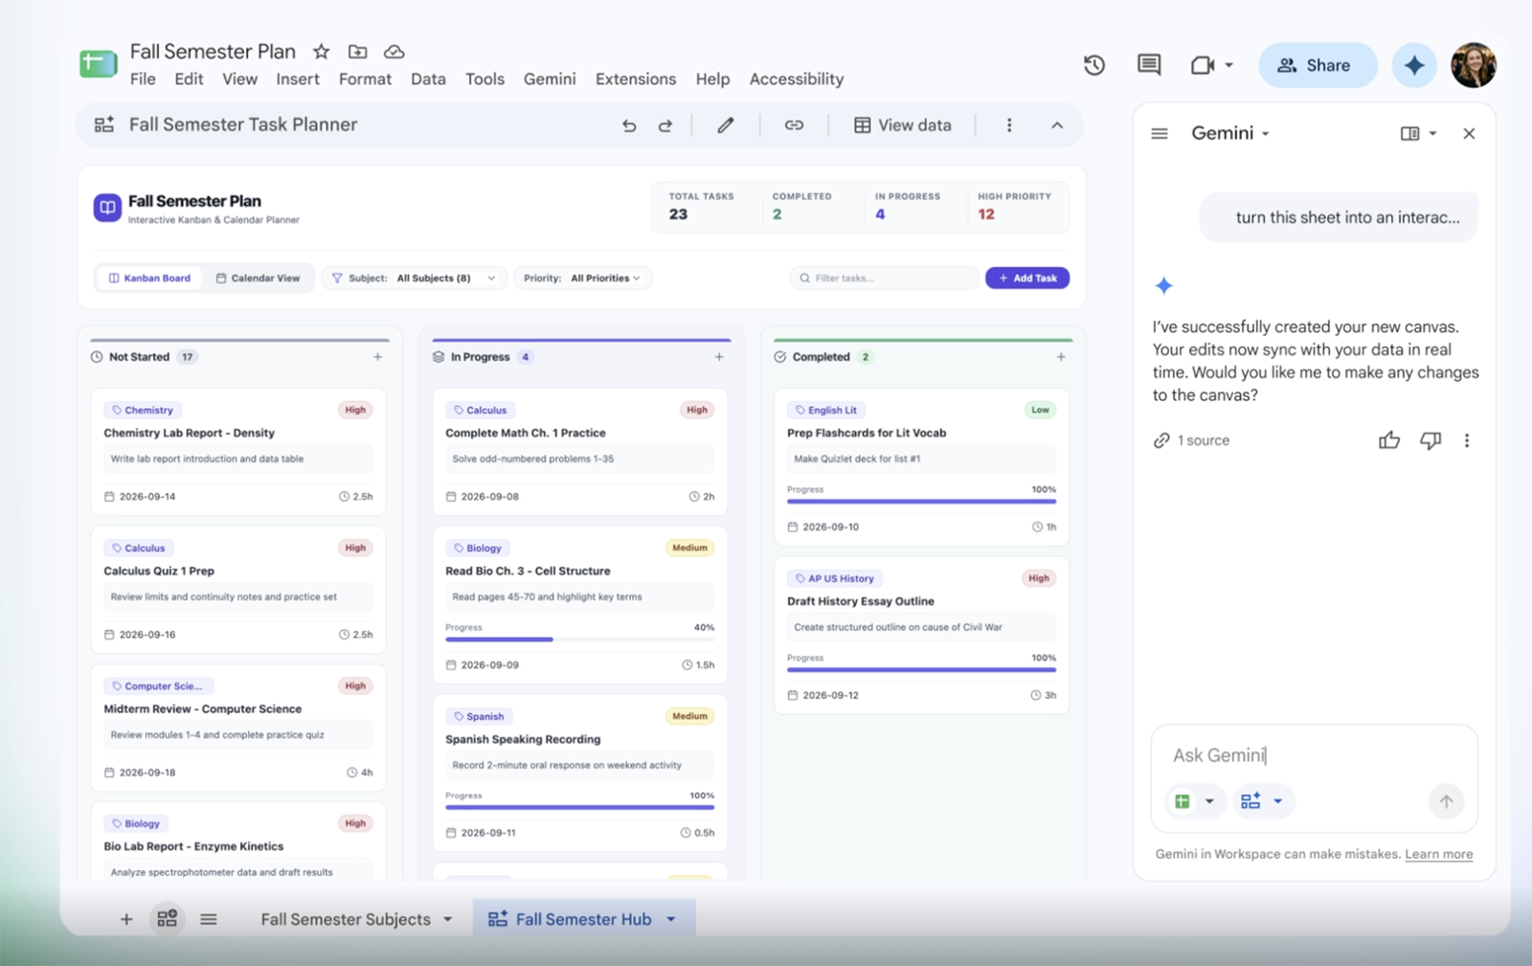Image resolution: width=1532 pixels, height=966 pixels.
Task: Click Draft History Essay Outline progress bar
Action: (x=921, y=670)
